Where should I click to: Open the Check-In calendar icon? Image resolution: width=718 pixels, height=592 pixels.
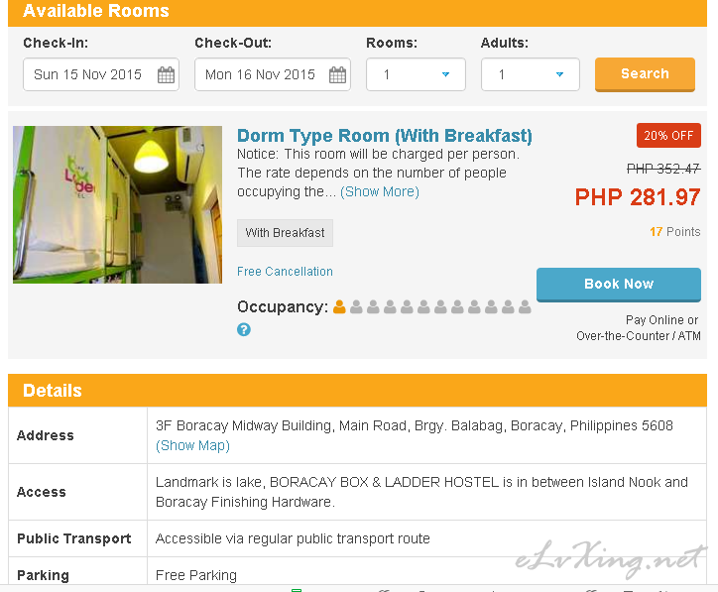[166, 74]
